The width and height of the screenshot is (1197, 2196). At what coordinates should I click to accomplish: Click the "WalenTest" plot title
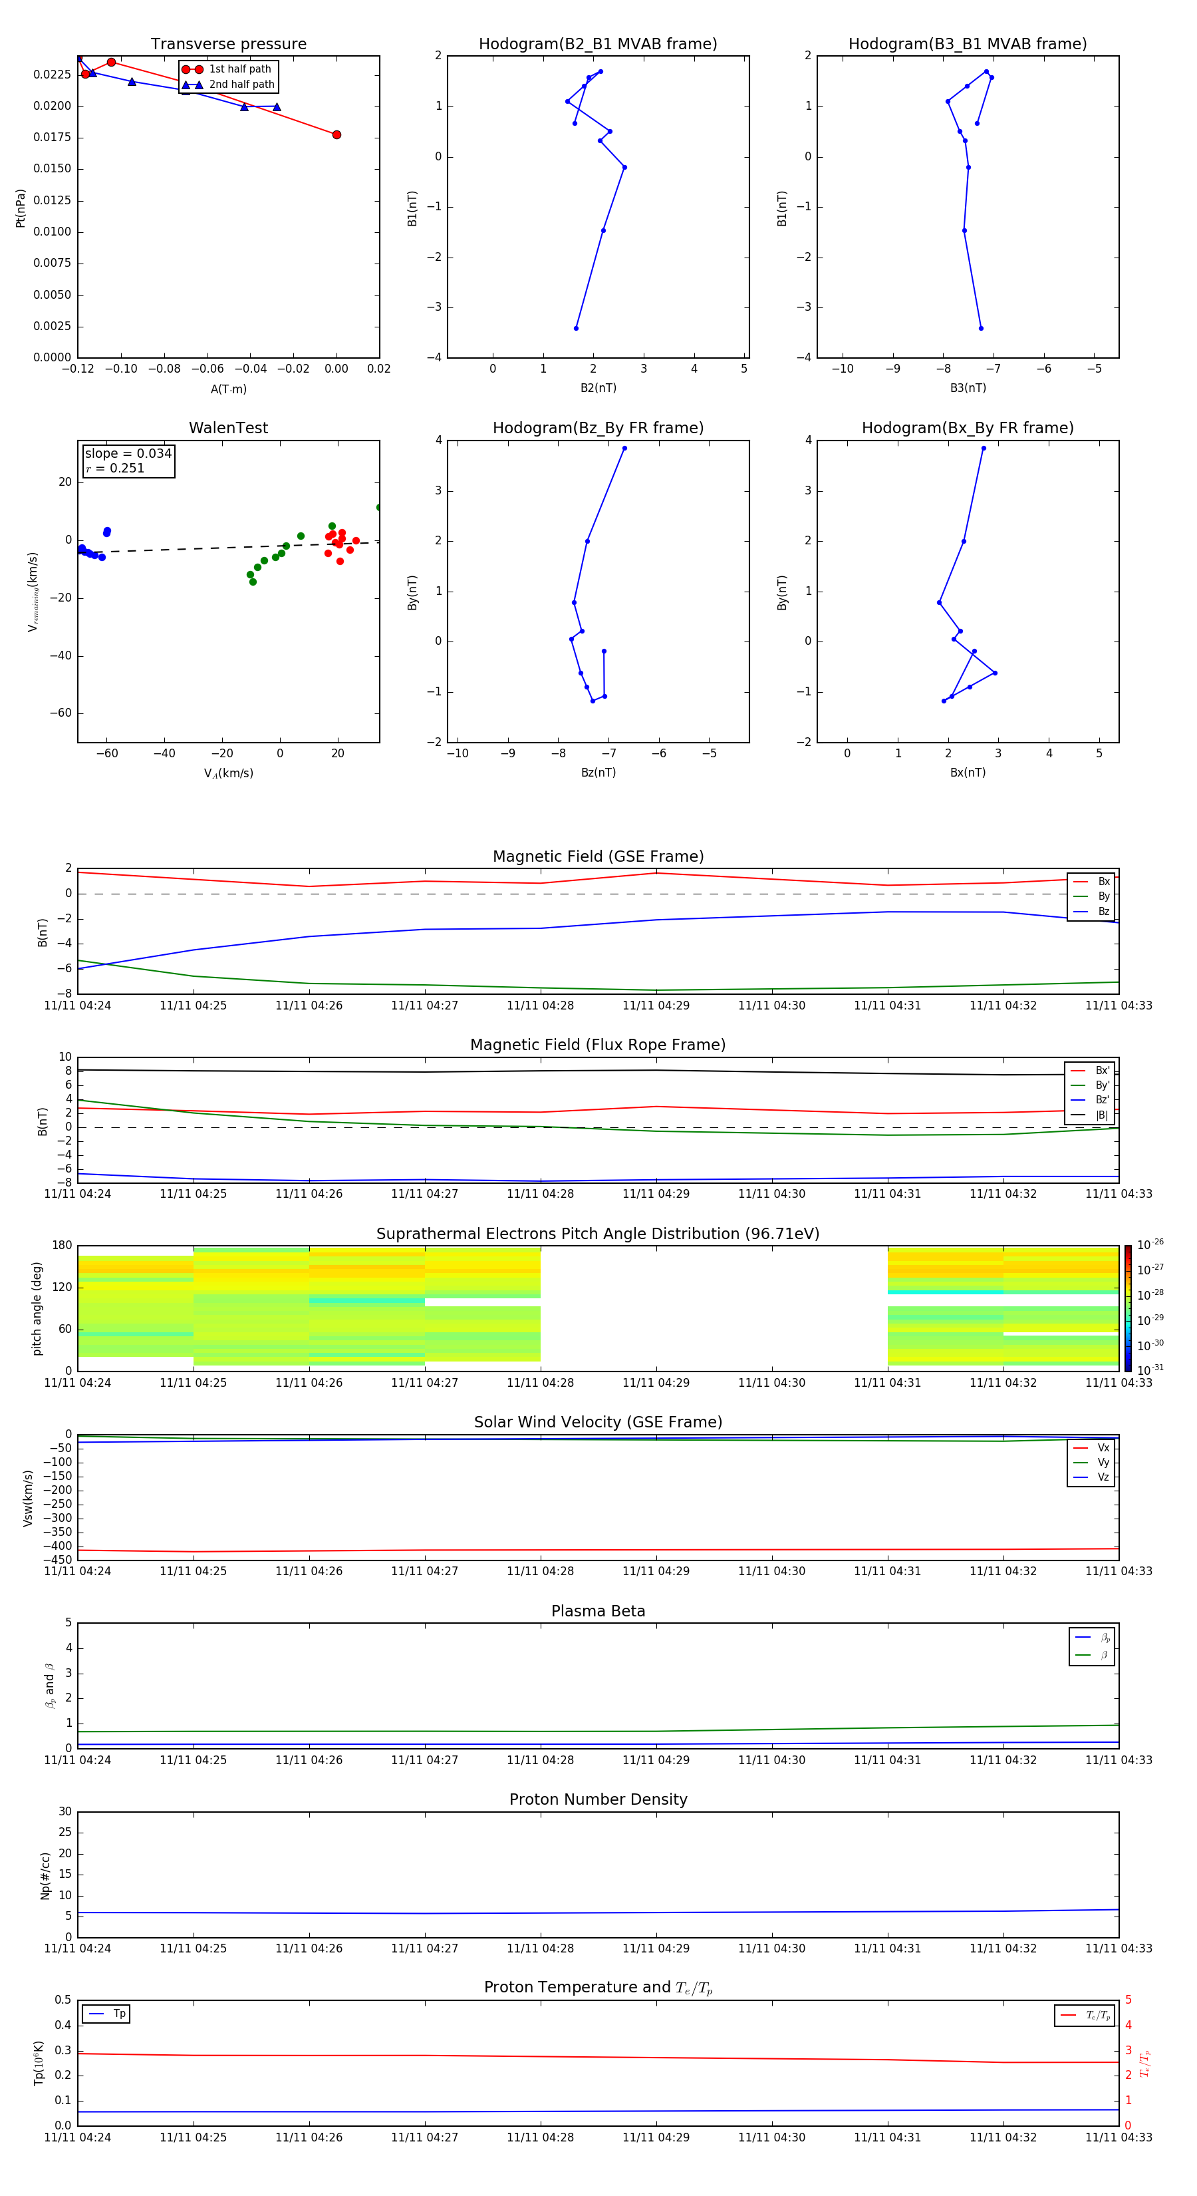click(228, 428)
